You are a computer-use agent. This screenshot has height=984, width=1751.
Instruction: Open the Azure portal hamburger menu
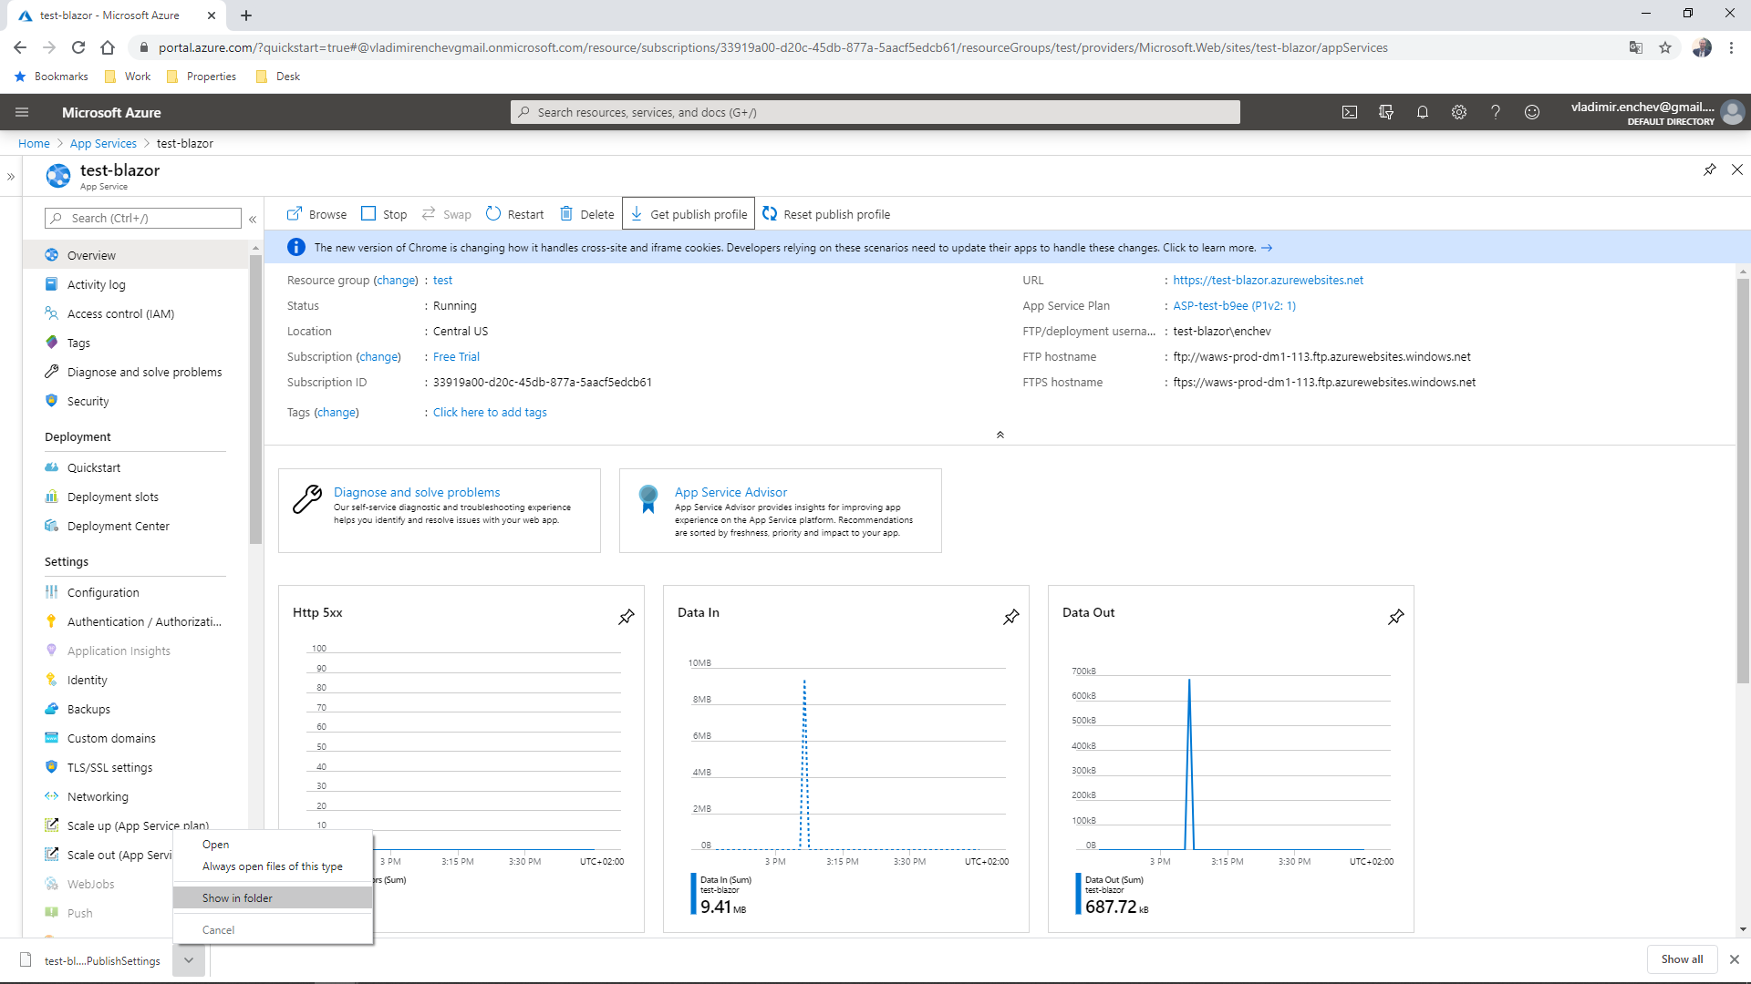coord(22,112)
